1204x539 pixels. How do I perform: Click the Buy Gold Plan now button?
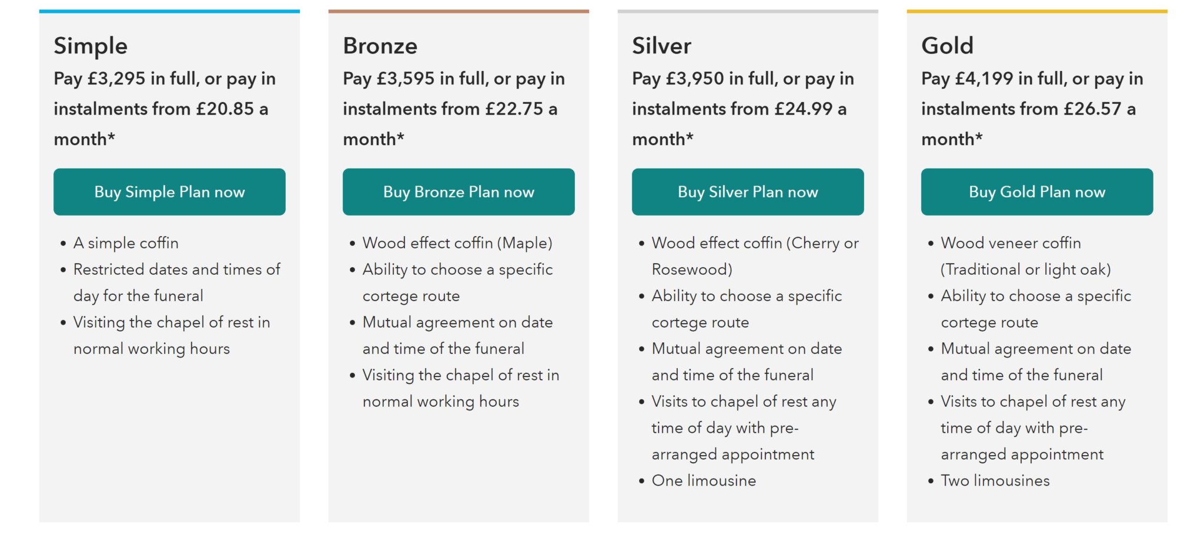tap(1036, 191)
